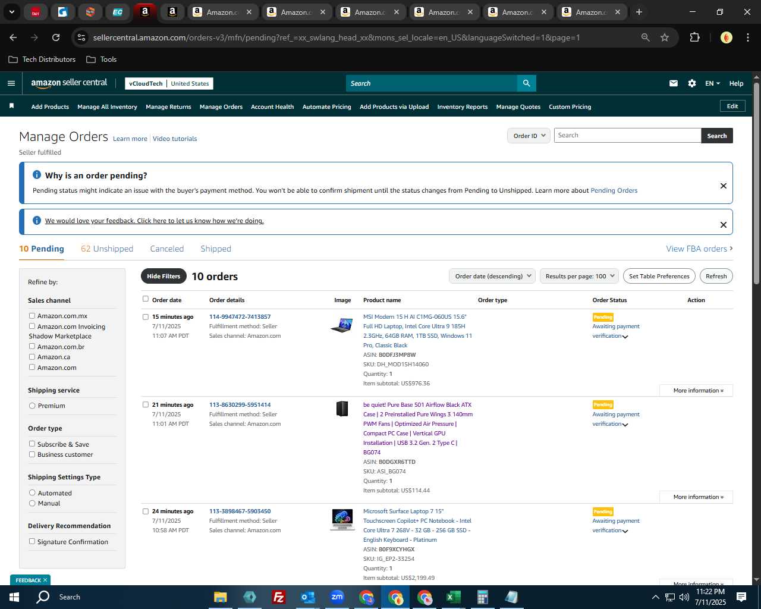Viewport: 761px width, 609px height.
Task: Switch to the Canceled tab
Action: (167, 249)
